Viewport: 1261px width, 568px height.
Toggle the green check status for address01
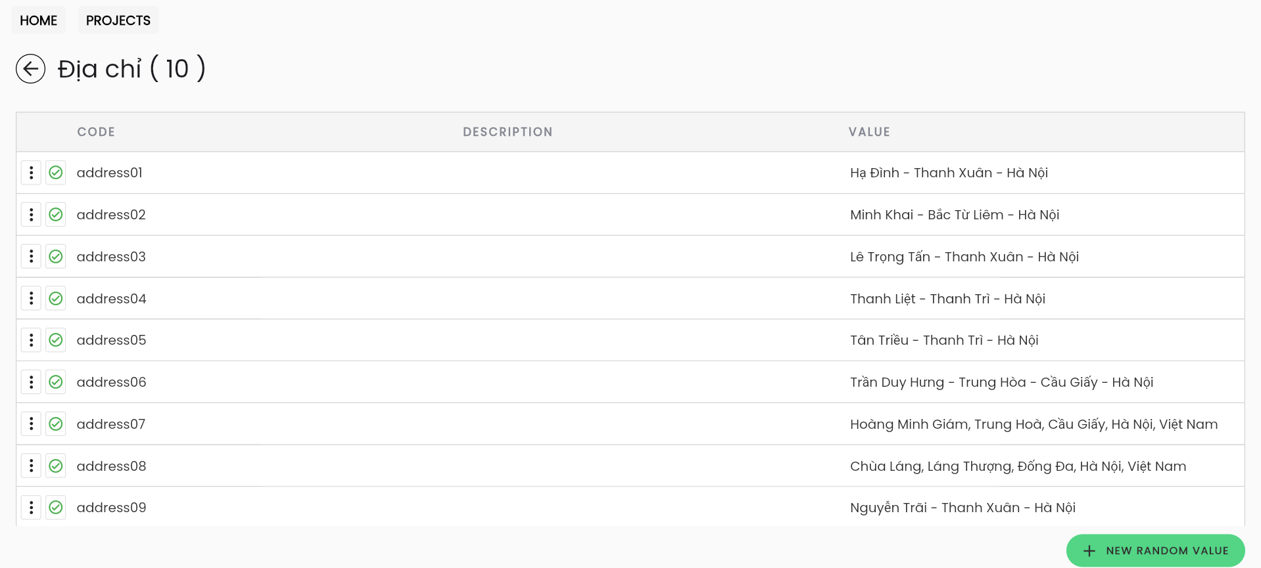click(x=56, y=173)
